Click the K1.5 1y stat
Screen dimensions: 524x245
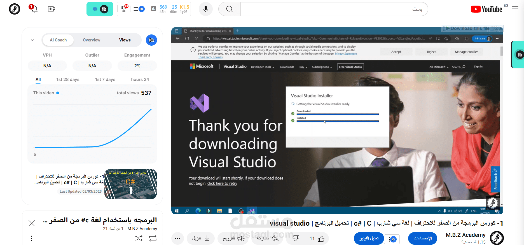coord(184,9)
